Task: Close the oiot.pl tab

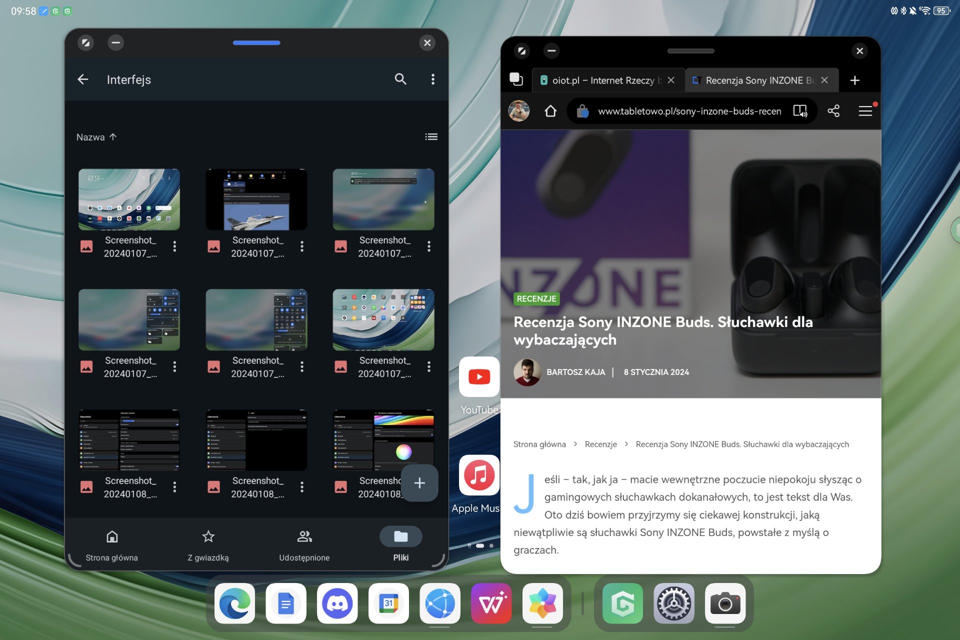Action: 671,80
